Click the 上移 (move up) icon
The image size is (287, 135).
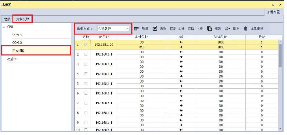[173, 29]
